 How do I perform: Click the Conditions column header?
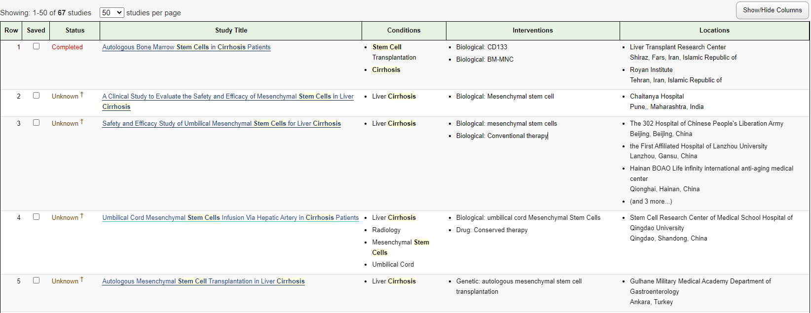pos(404,31)
